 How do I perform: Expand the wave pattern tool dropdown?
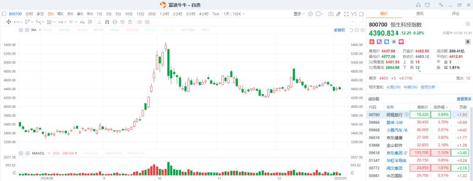tap(43, 22)
